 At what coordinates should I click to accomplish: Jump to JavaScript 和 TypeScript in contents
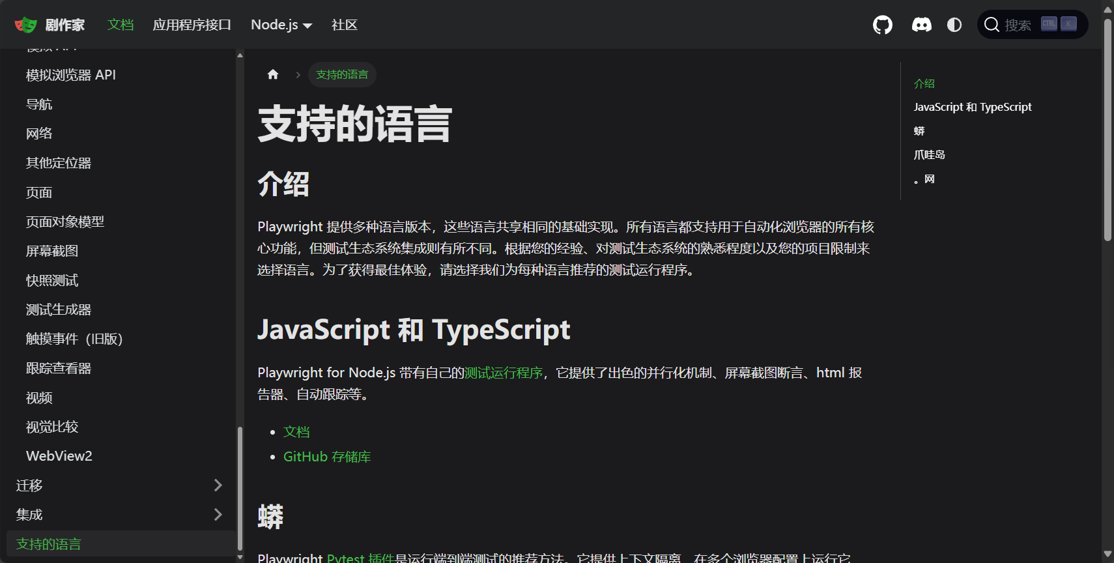coord(973,107)
